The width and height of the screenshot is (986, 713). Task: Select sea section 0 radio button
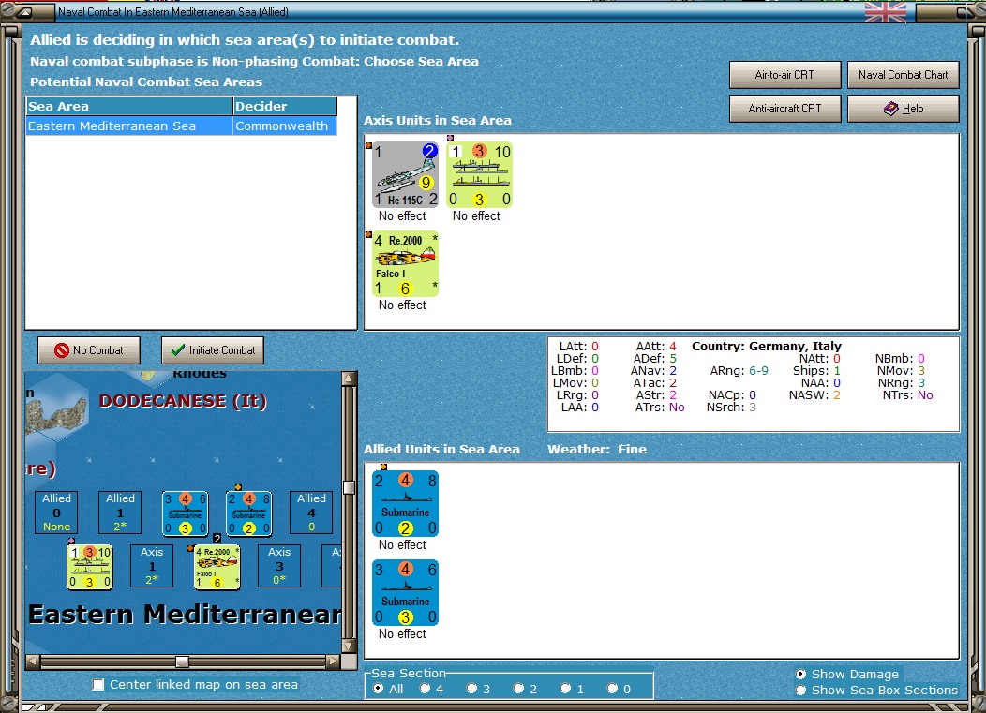click(612, 689)
